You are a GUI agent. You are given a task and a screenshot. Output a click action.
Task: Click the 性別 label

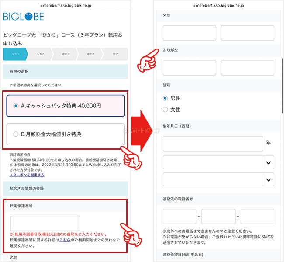[166, 85]
